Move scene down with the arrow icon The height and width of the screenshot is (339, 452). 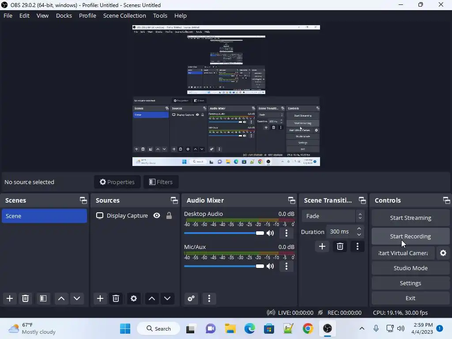pos(77,298)
